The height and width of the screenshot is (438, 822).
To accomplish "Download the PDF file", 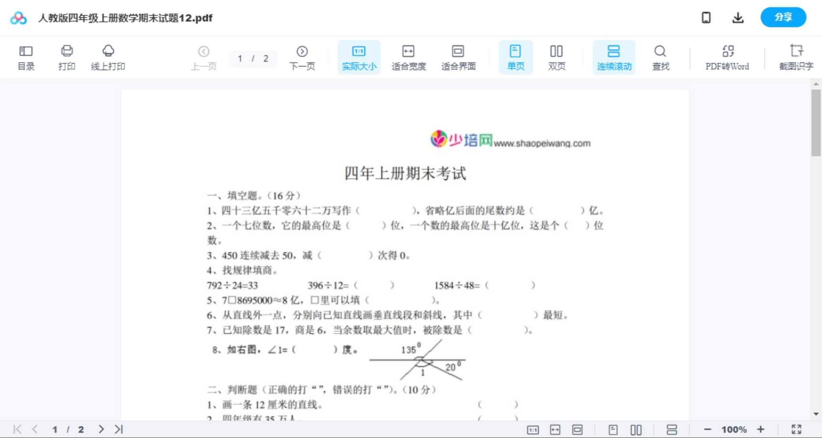I will [x=738, y=17].
